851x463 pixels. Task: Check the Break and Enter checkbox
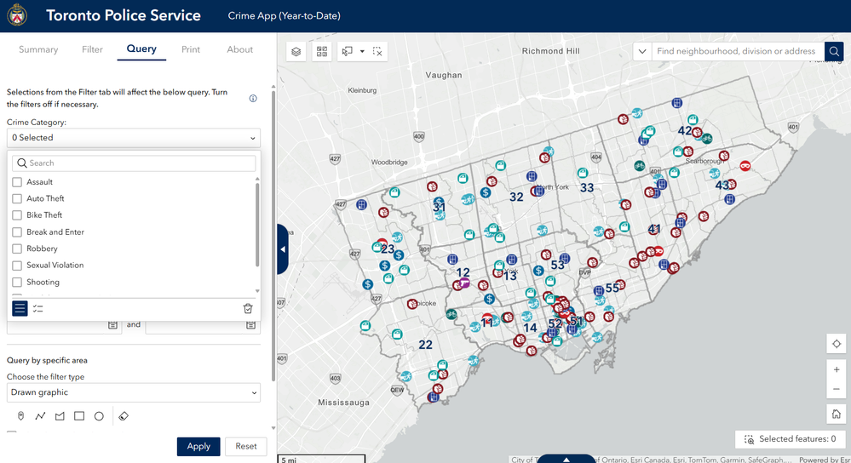pos(17,232)
